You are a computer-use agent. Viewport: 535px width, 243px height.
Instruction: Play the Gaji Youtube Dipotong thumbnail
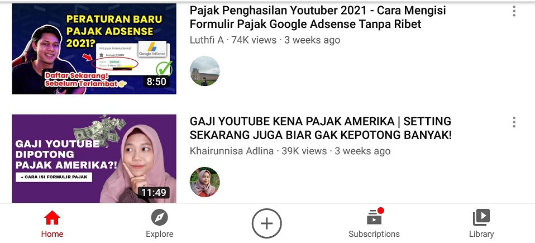tap(94, 159)
